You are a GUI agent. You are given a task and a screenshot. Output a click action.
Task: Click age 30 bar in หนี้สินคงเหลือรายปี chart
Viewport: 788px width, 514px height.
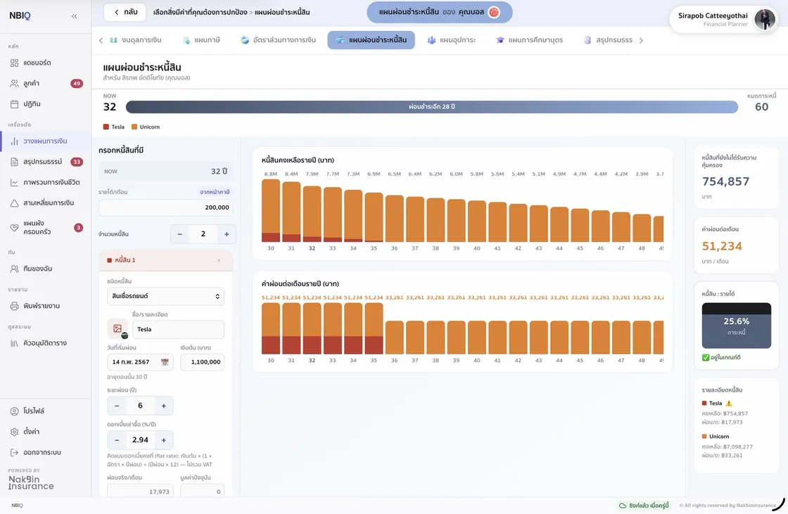click(271, 210)
